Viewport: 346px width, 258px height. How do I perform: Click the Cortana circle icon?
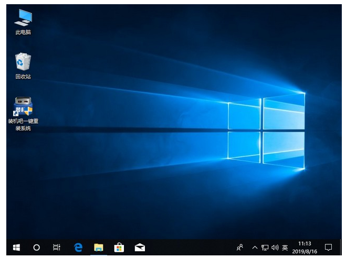point(37,247)
